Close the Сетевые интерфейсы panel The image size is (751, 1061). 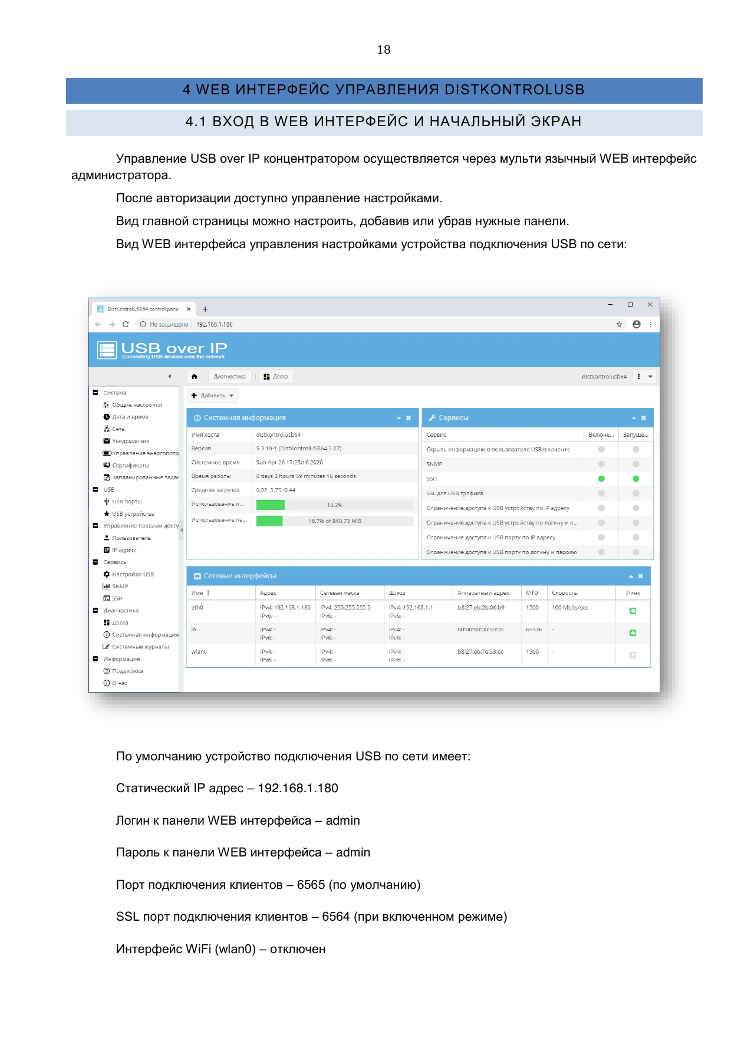[x=641, y=576]
